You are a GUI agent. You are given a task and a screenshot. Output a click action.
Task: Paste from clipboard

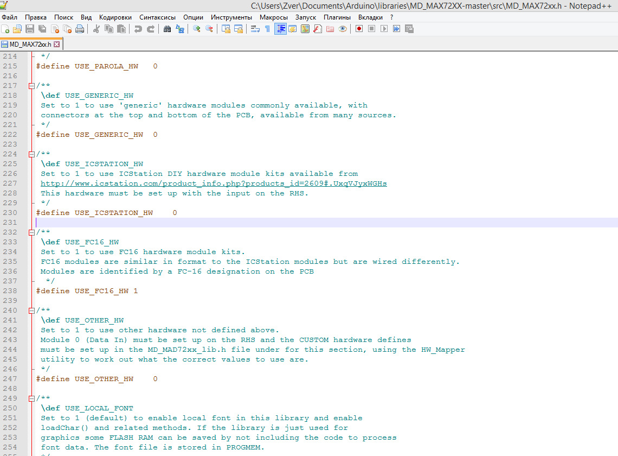coord(121,29)
